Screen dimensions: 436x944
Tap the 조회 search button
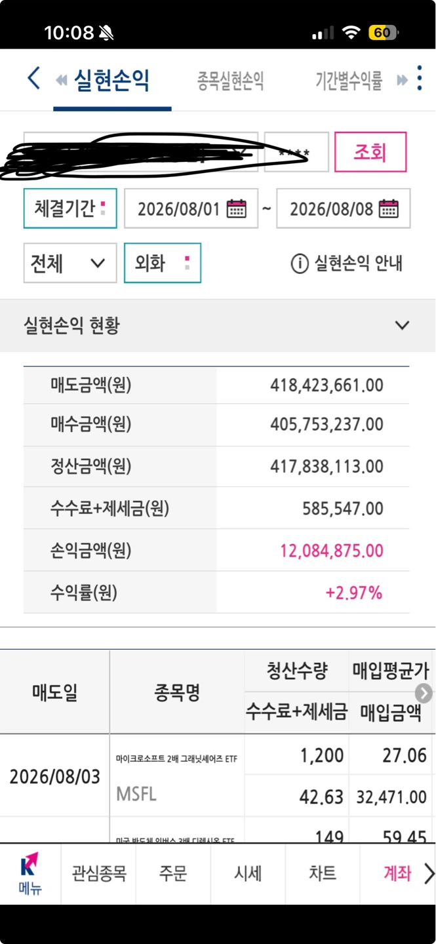pos(370,152)
